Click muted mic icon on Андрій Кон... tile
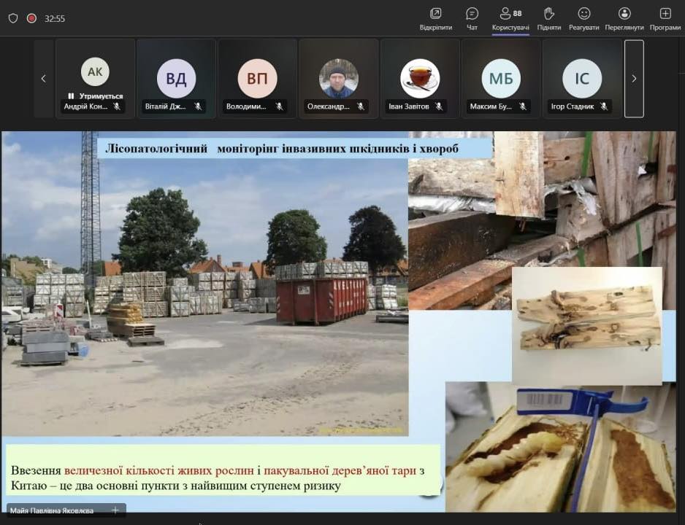The width and height of the screenshot is (685, 525). coord(117,106)
